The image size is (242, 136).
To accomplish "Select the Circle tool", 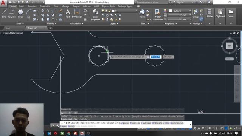I will [x=20, y=14].
